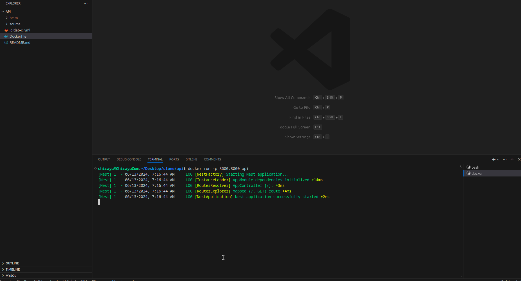Open the Dockerfile in the explorer
521x281 pixels.
tap(46, 36)
